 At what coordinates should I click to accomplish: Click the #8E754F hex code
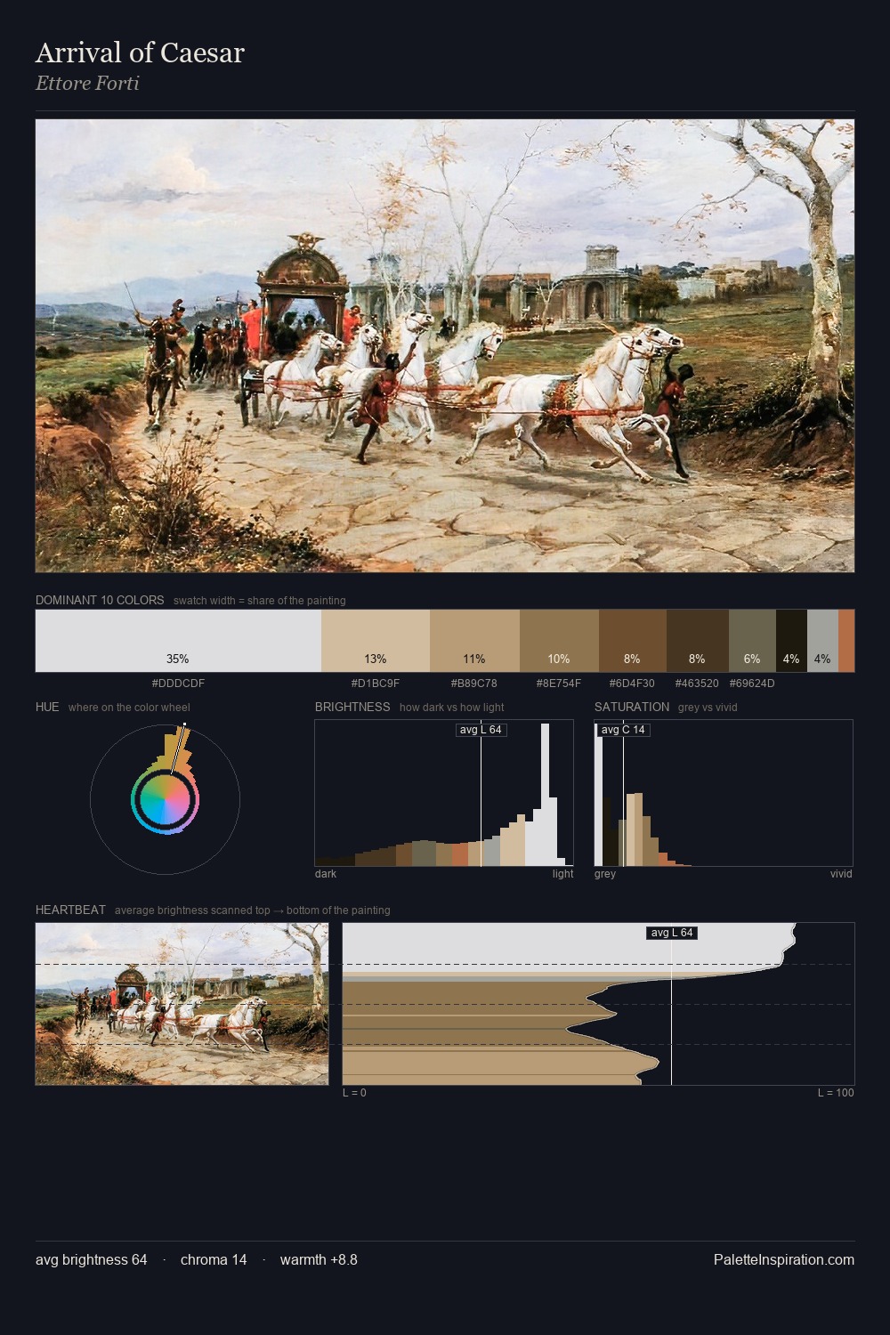[559, 684]
